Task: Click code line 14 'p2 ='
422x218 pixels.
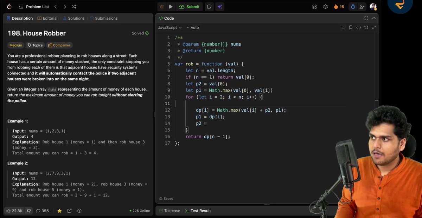Action: 201,123
